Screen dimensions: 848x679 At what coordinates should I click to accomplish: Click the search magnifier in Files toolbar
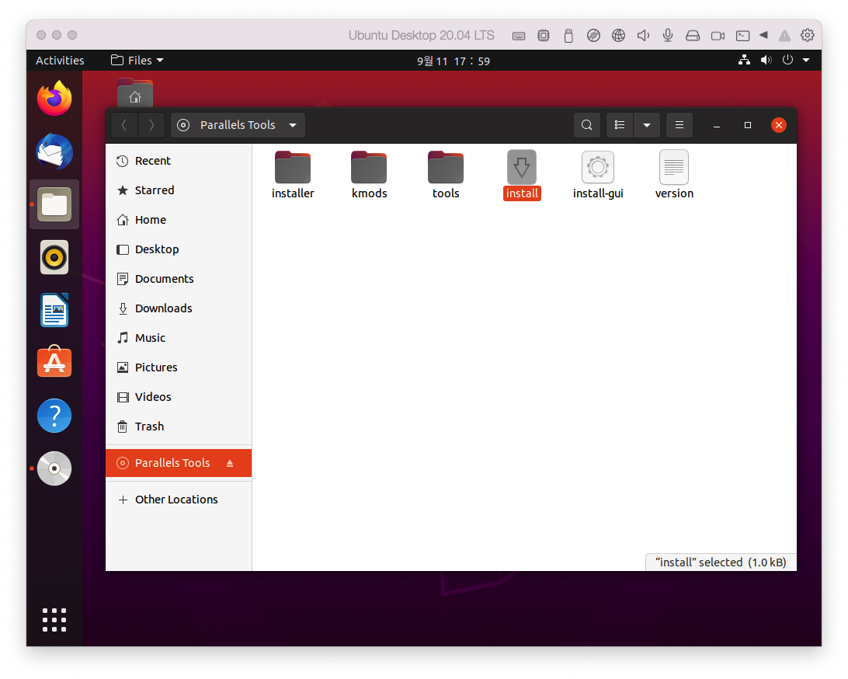(x=587, y=126)
